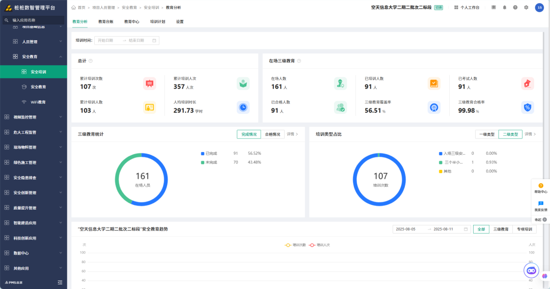This screenshot has height=289, width=550.
Task: Select 全部 filter in trend chart
Action: click(481, 229)
